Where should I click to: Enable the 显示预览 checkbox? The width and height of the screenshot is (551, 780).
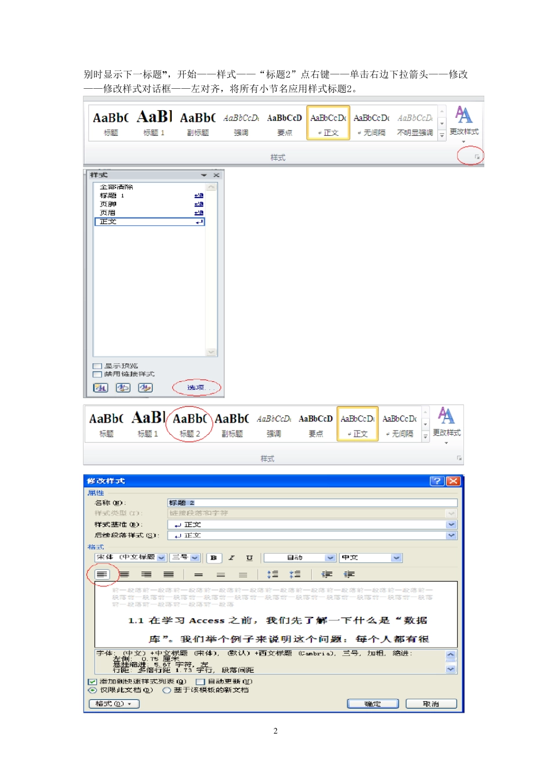coord(97,366)
